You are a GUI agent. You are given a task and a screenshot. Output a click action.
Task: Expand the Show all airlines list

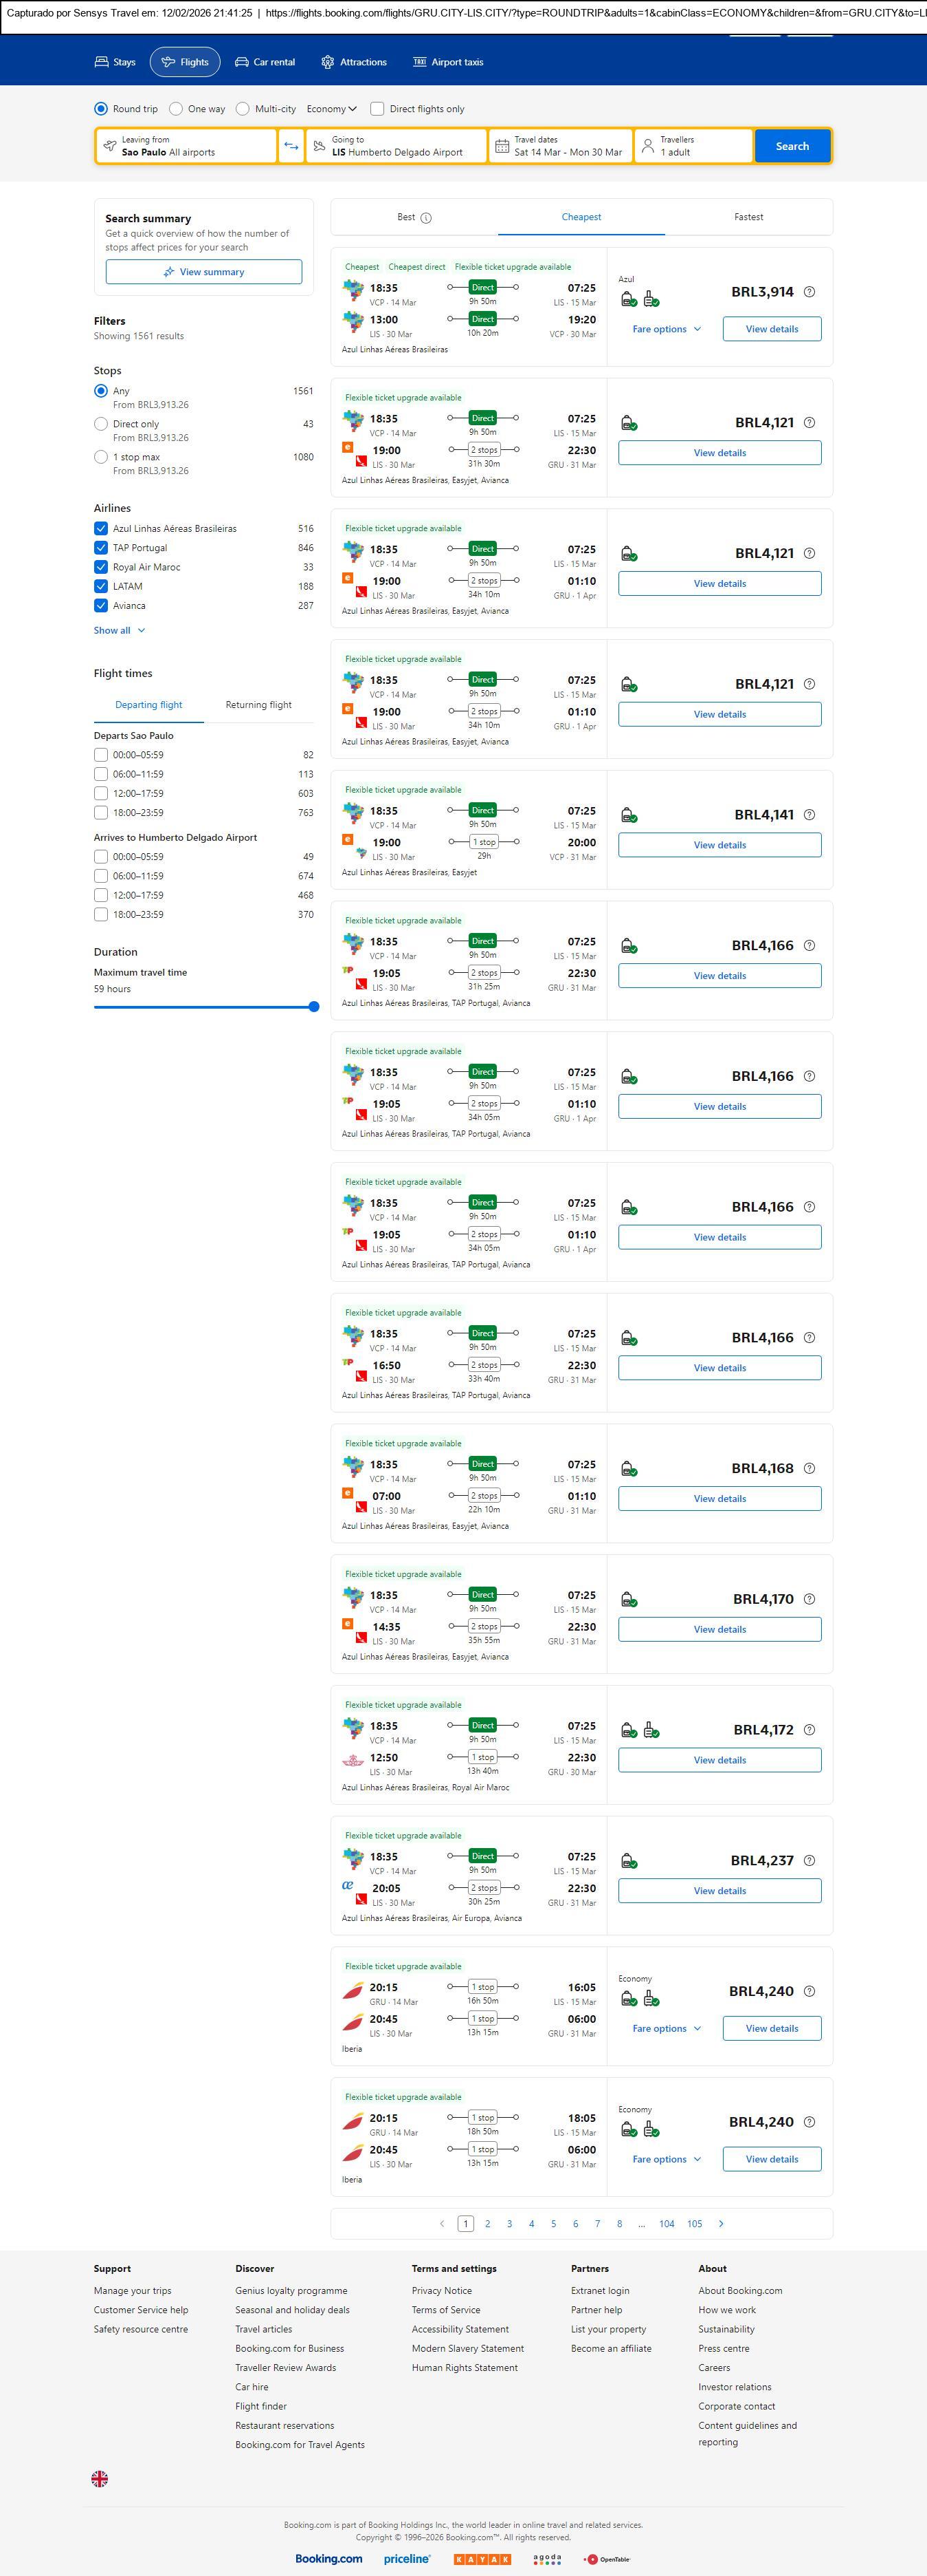pyautogui.click(x=119, y=630)
